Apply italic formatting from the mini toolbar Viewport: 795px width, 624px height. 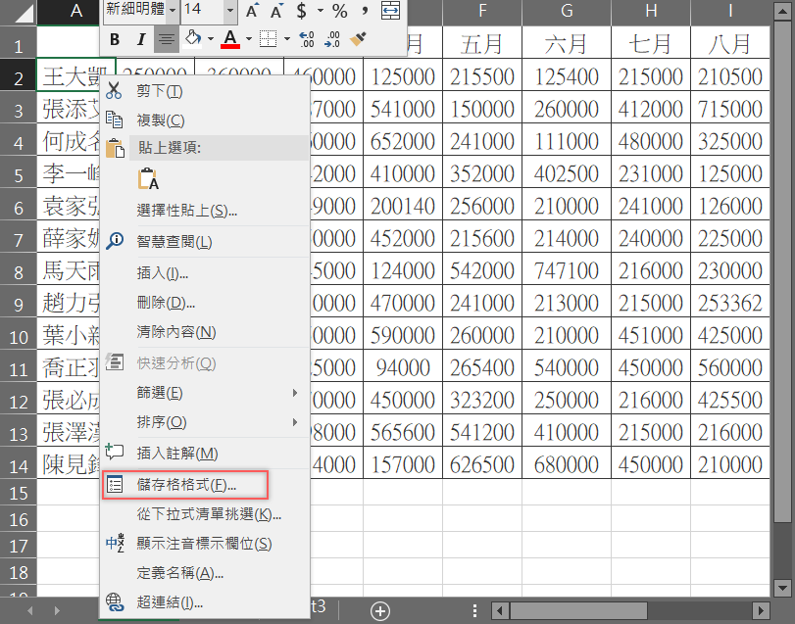point(142,37)
